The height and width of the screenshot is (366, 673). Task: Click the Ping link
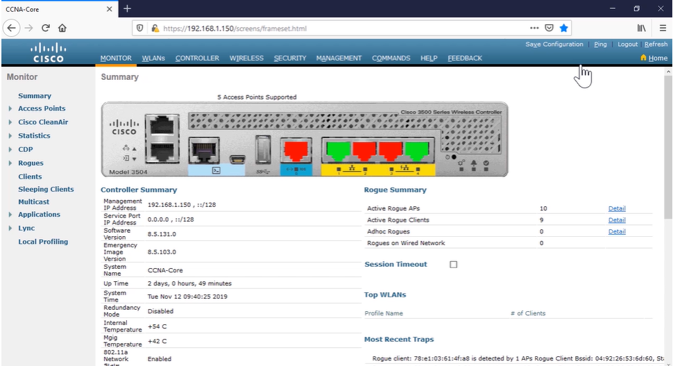600,44
